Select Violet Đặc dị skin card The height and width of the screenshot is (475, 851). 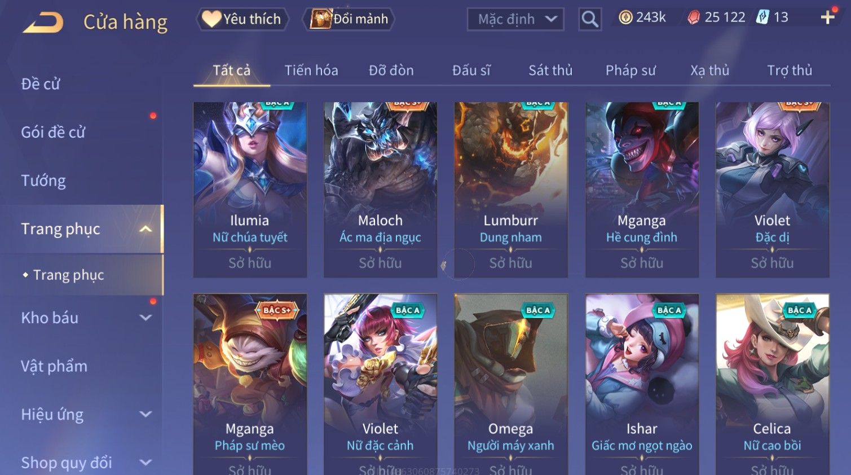pos(773,190)
